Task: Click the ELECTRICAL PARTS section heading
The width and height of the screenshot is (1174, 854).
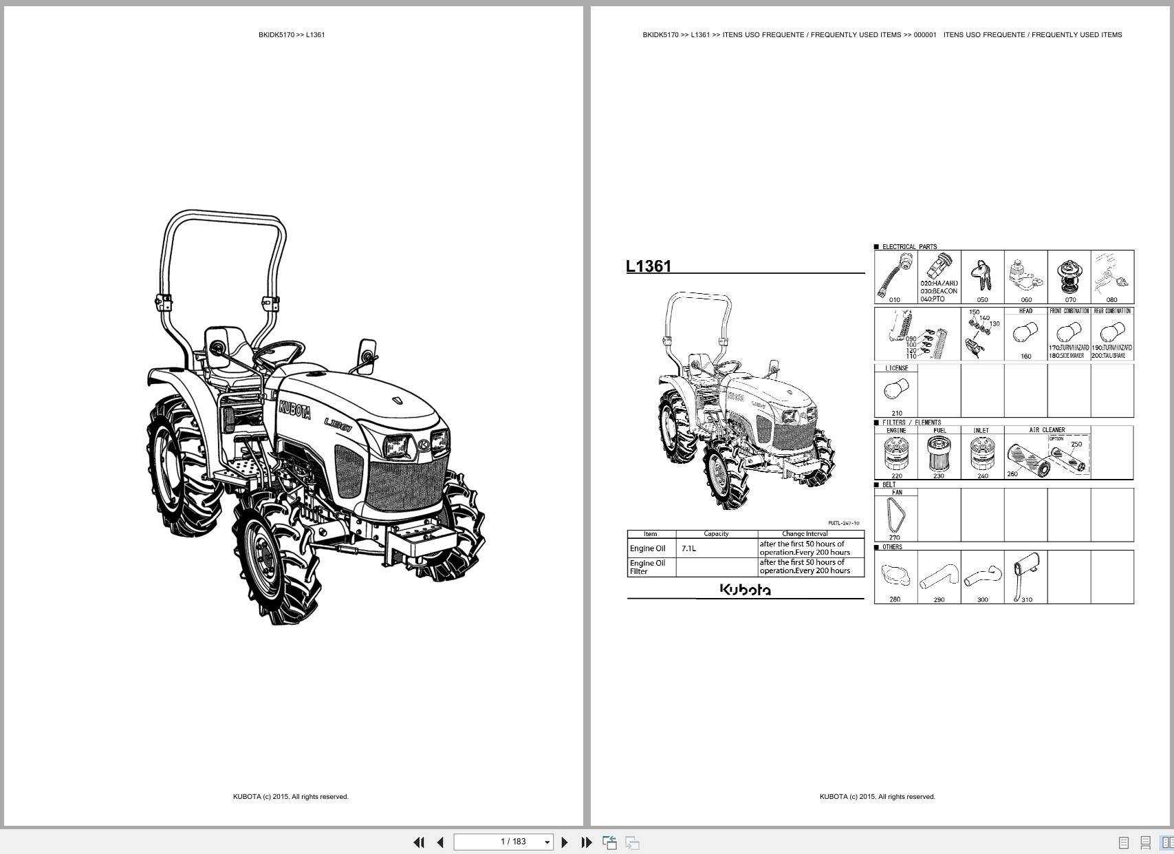Action: [x=909, y=246]
